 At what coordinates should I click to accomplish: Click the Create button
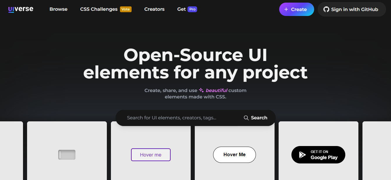(297, 9)
